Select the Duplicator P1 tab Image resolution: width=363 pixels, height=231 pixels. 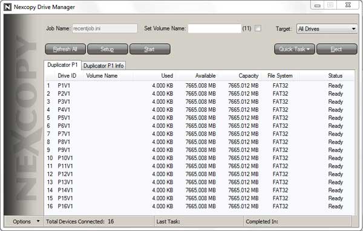(x=62, y=65)
